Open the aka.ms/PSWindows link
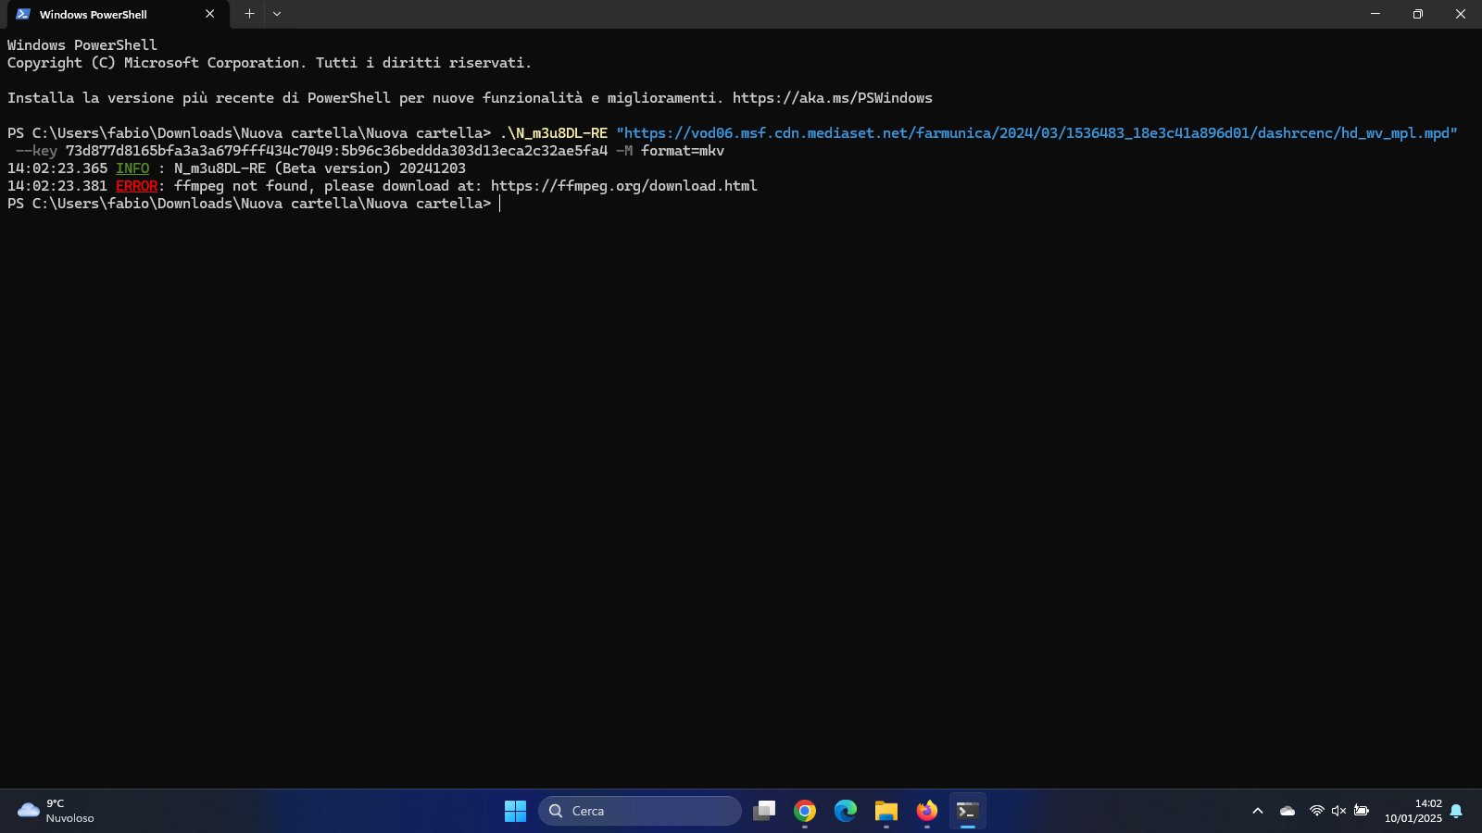This screenshot has height=833, width=1482. tap(833, 98)
